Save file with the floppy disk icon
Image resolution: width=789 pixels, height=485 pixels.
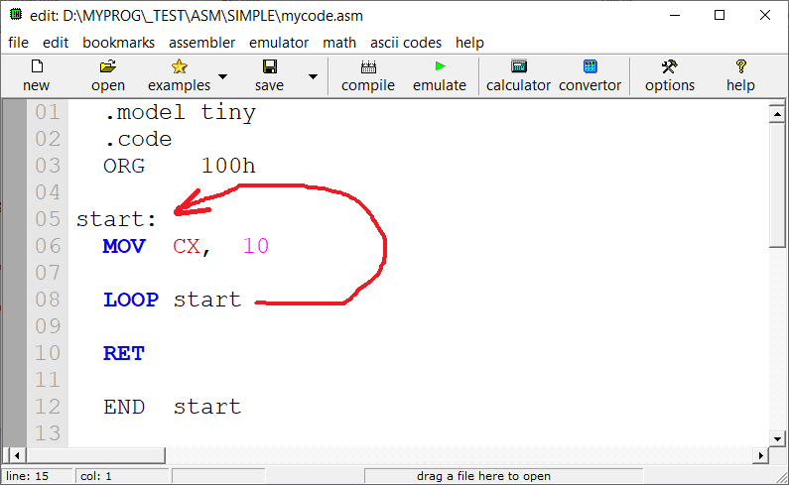point(270,66)
